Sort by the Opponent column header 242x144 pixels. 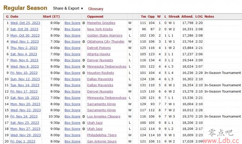coord(95,17)
